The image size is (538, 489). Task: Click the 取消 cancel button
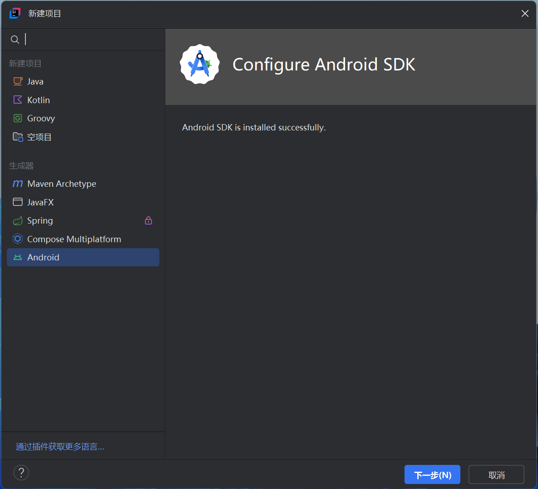[x=496, y=474]
